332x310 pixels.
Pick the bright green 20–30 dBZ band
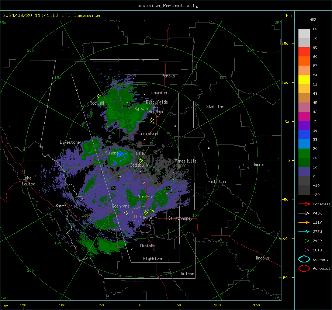pyautogui.click(x=304, y=153)
